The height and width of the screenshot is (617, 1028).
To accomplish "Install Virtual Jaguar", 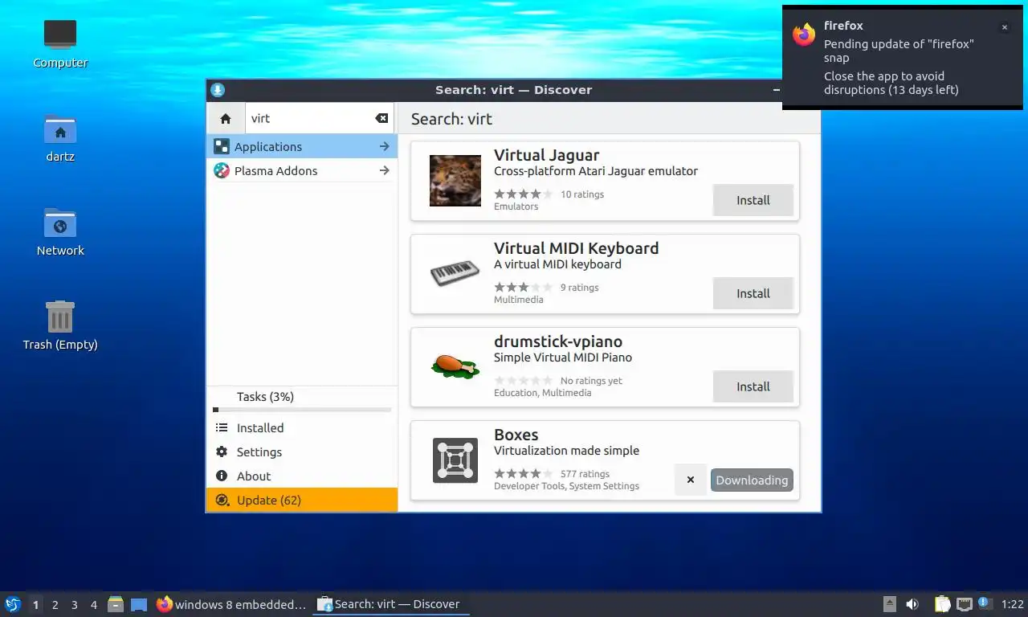I will point(753,200).
